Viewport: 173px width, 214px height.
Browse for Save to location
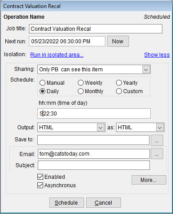pos(157,140)
